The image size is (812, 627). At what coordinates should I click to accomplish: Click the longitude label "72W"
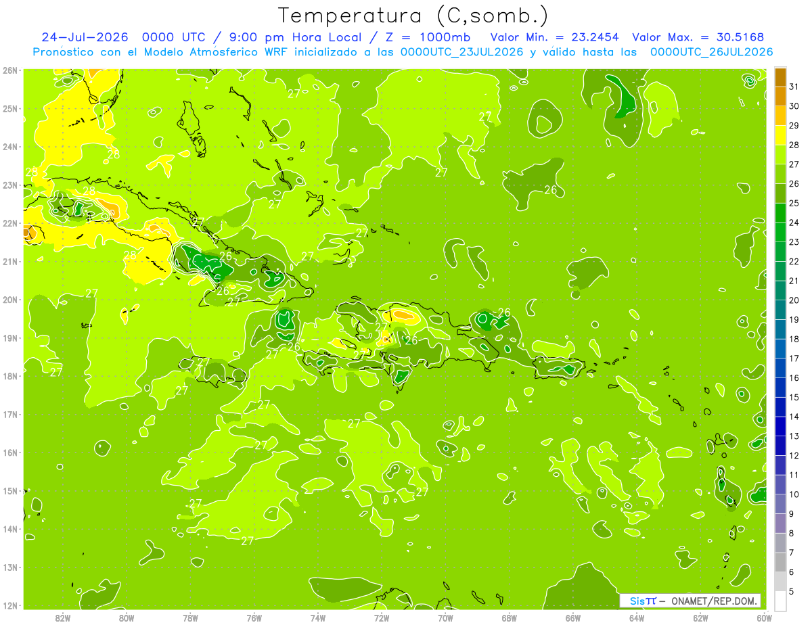coord(382,618)
